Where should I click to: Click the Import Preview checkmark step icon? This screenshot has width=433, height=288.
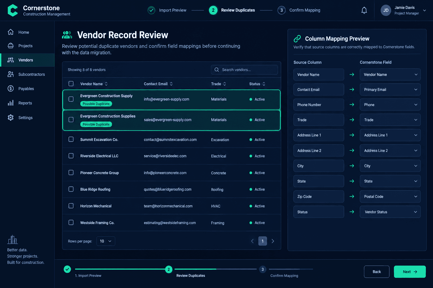coord(151,10)
